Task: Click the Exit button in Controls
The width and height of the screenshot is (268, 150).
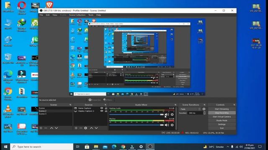Action: point(222,128)
